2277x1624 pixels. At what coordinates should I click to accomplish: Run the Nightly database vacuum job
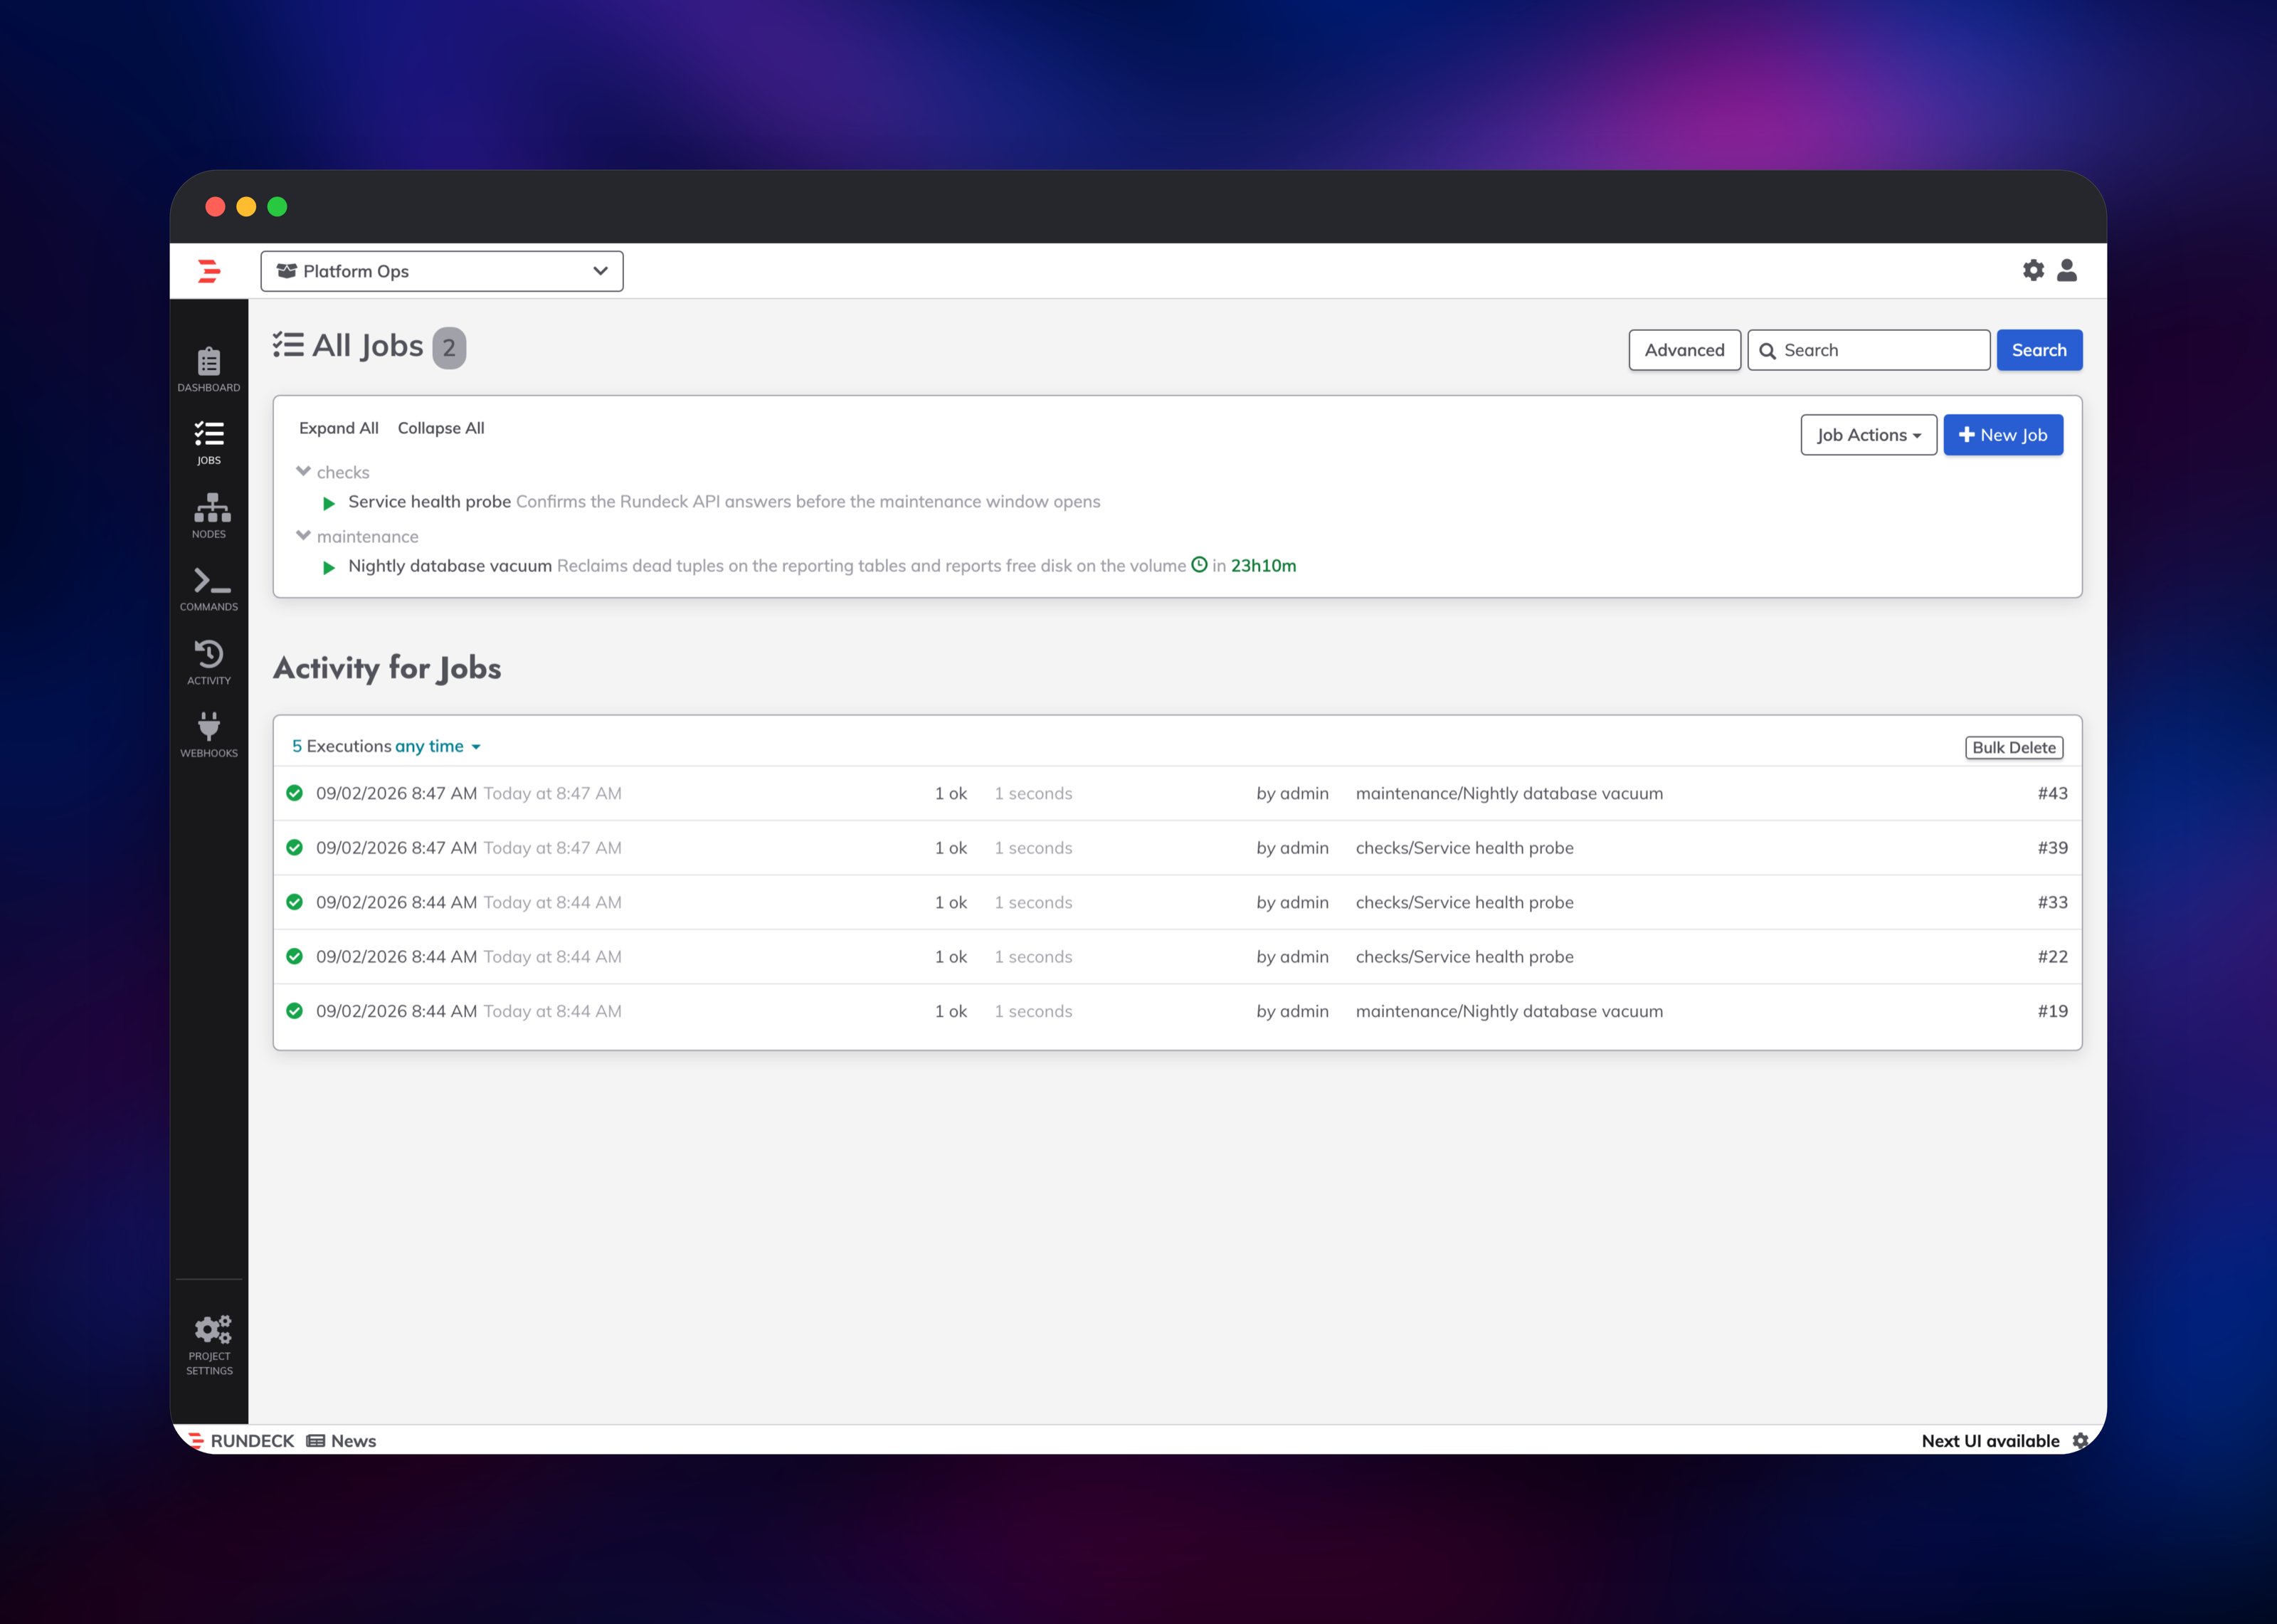329,567
